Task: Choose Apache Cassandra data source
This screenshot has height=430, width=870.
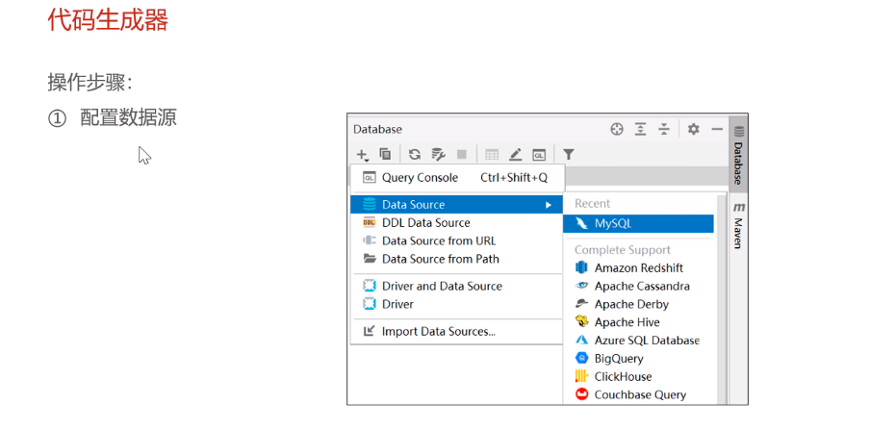Action: coord(642,286)
